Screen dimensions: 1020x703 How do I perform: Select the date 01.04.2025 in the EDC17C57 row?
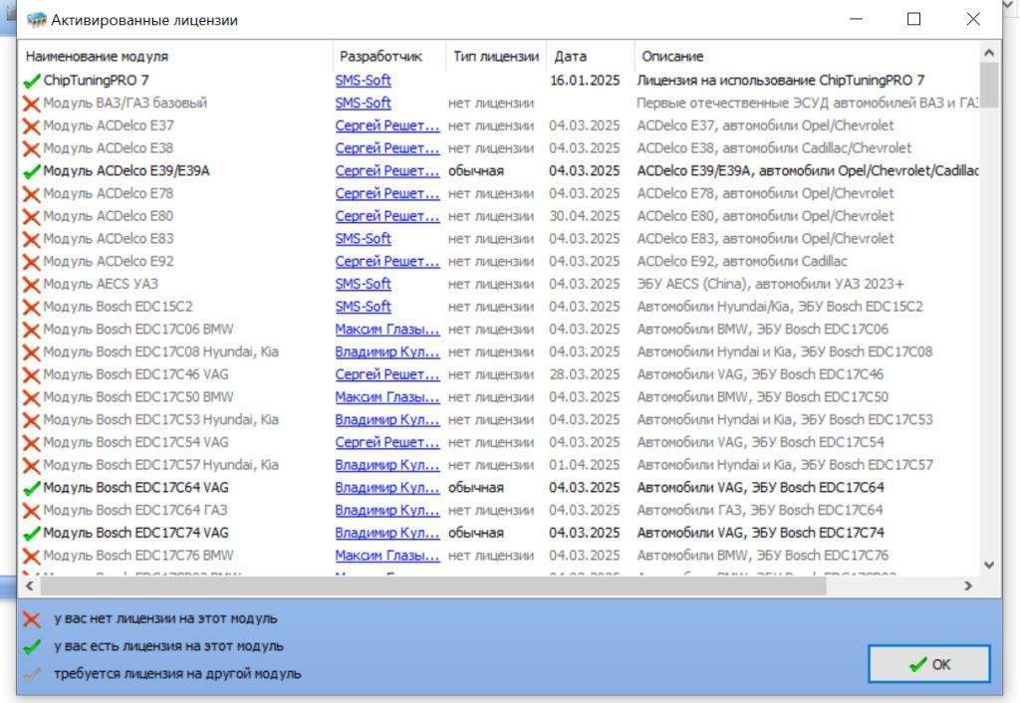click(584, 465)
